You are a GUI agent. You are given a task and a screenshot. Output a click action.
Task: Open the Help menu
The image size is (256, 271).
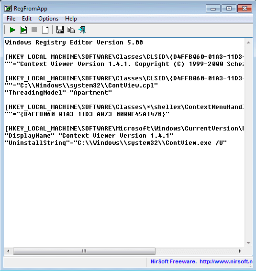coord(71,19)
